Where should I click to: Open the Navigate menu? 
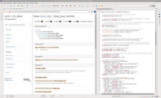point(9,3)
